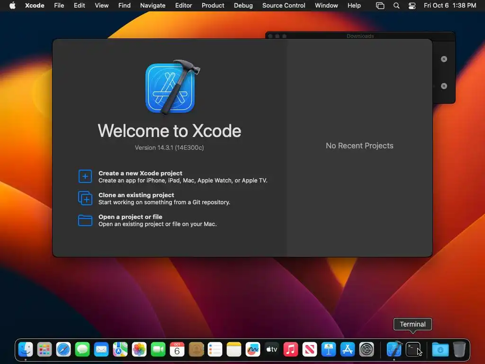Launch Keynote from the Dock

pos(329,350)
